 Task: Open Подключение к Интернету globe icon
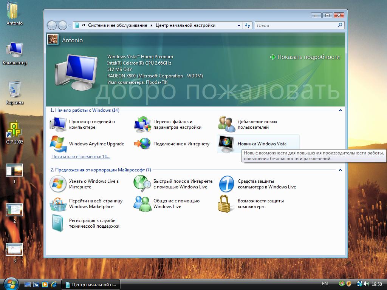coord(142,144)
